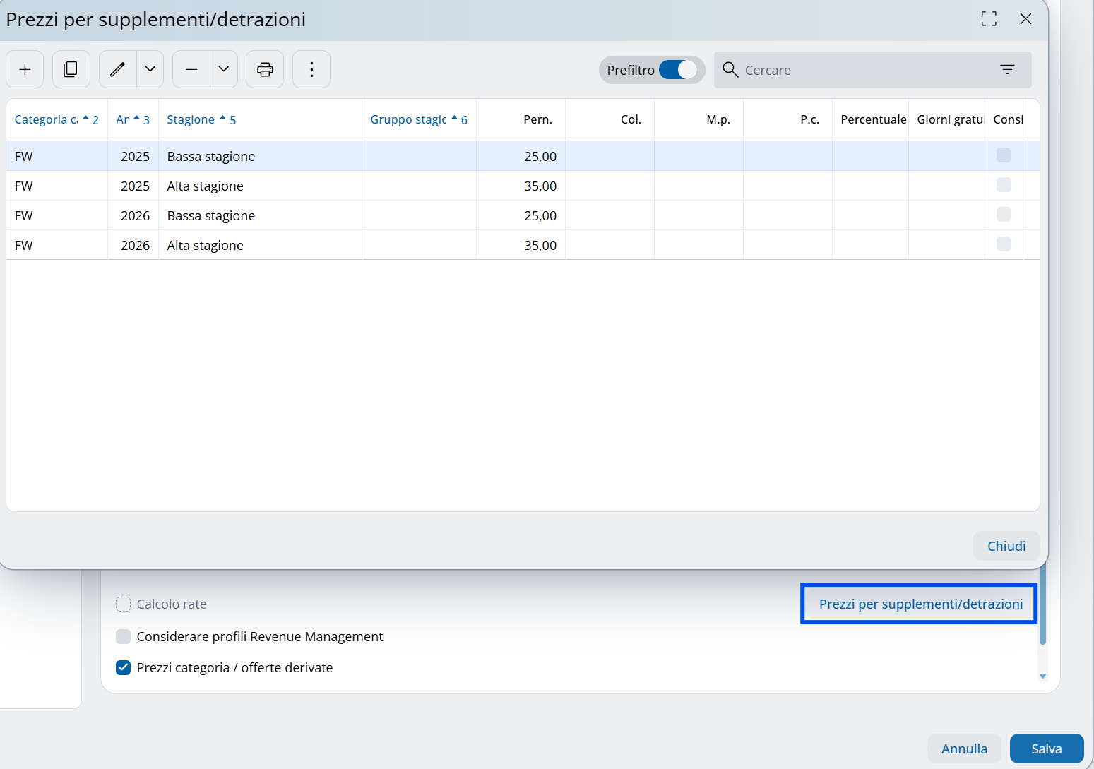Toggle the Prefiltro switch
1094x769 pixels.
pos(677,70)
